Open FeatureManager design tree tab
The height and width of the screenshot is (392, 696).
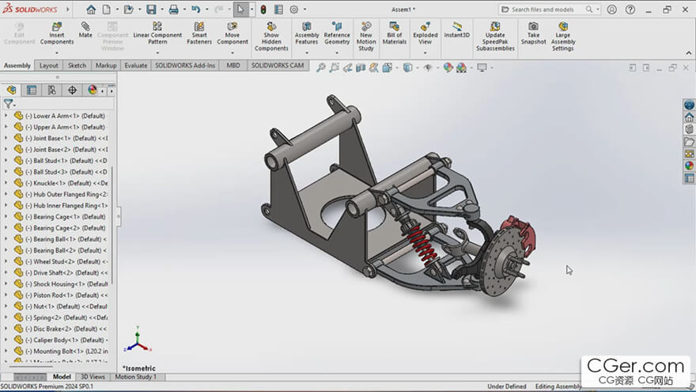point(12,90)
